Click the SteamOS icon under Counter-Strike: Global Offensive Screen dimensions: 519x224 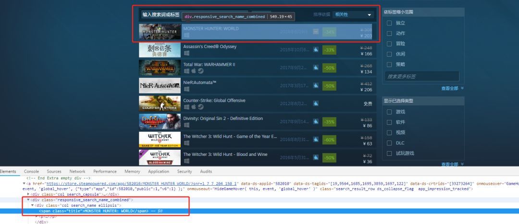coord(200,106)
